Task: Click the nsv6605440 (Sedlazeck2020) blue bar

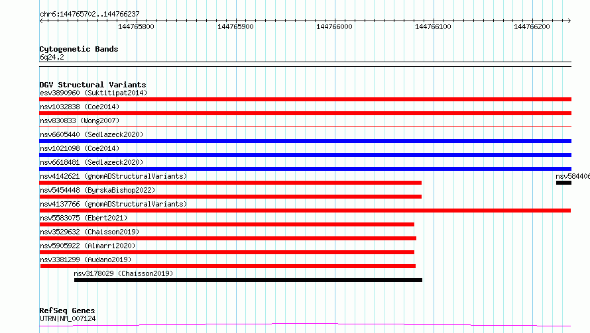Action: click(305, 141)
